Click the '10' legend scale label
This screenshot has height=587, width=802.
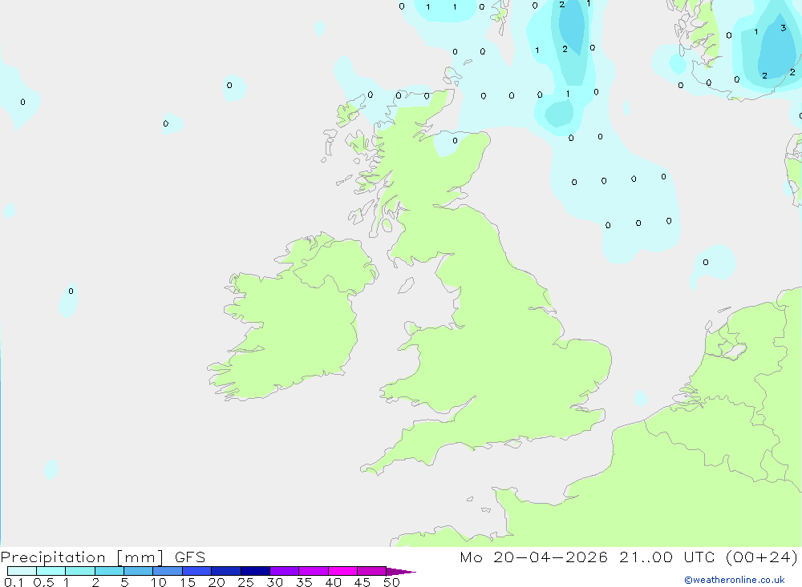pyautogui.click(x=158, y=582)
